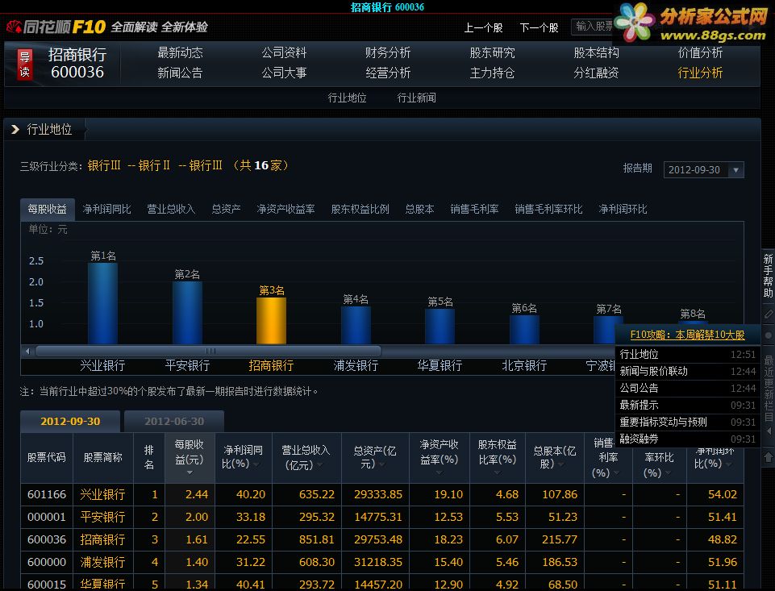The height and width of the screenshot is (591, 775).
Task: Switch to the 2012-09-30 table tab
Action: [70, 421]
